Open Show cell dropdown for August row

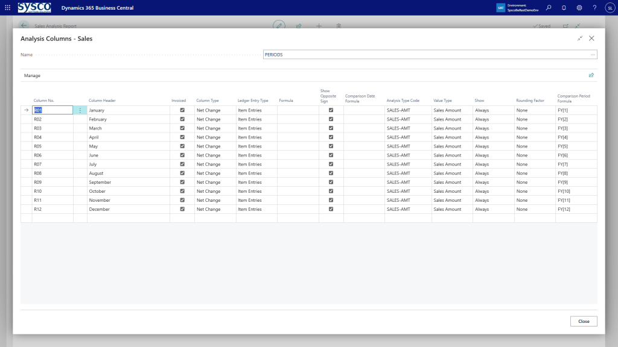click(492, 173)
